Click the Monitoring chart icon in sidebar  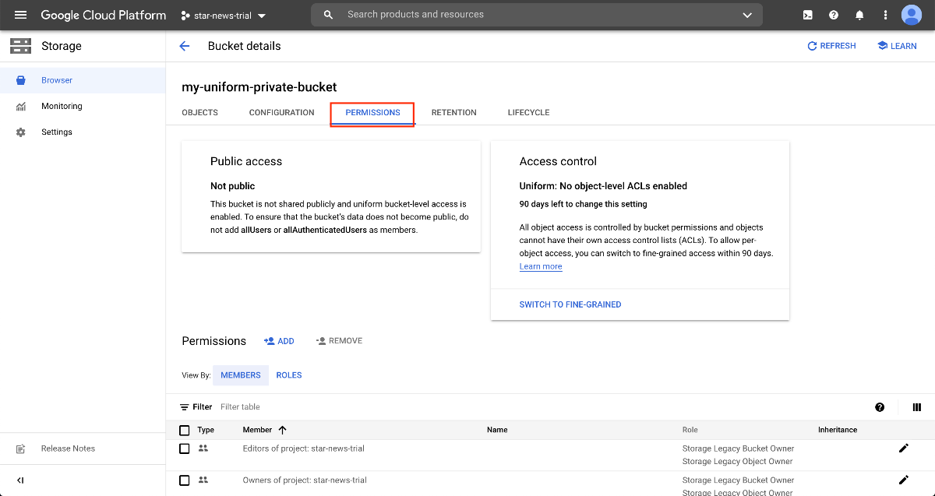coord(21,106)
